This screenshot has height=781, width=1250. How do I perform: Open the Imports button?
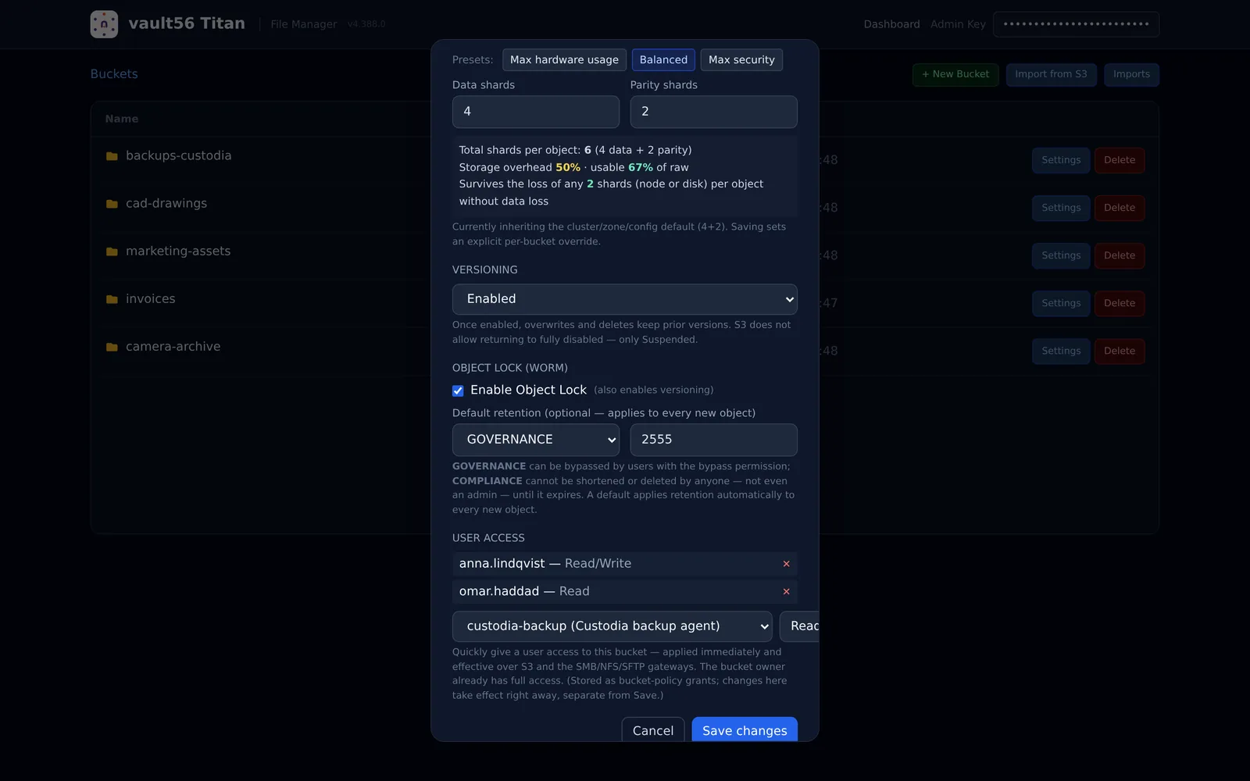coord(1131,74)
